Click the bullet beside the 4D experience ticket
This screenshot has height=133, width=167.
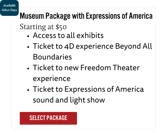click(28, 47)
